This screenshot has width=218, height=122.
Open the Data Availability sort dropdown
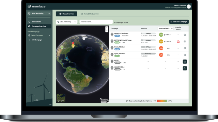(67, 22)
